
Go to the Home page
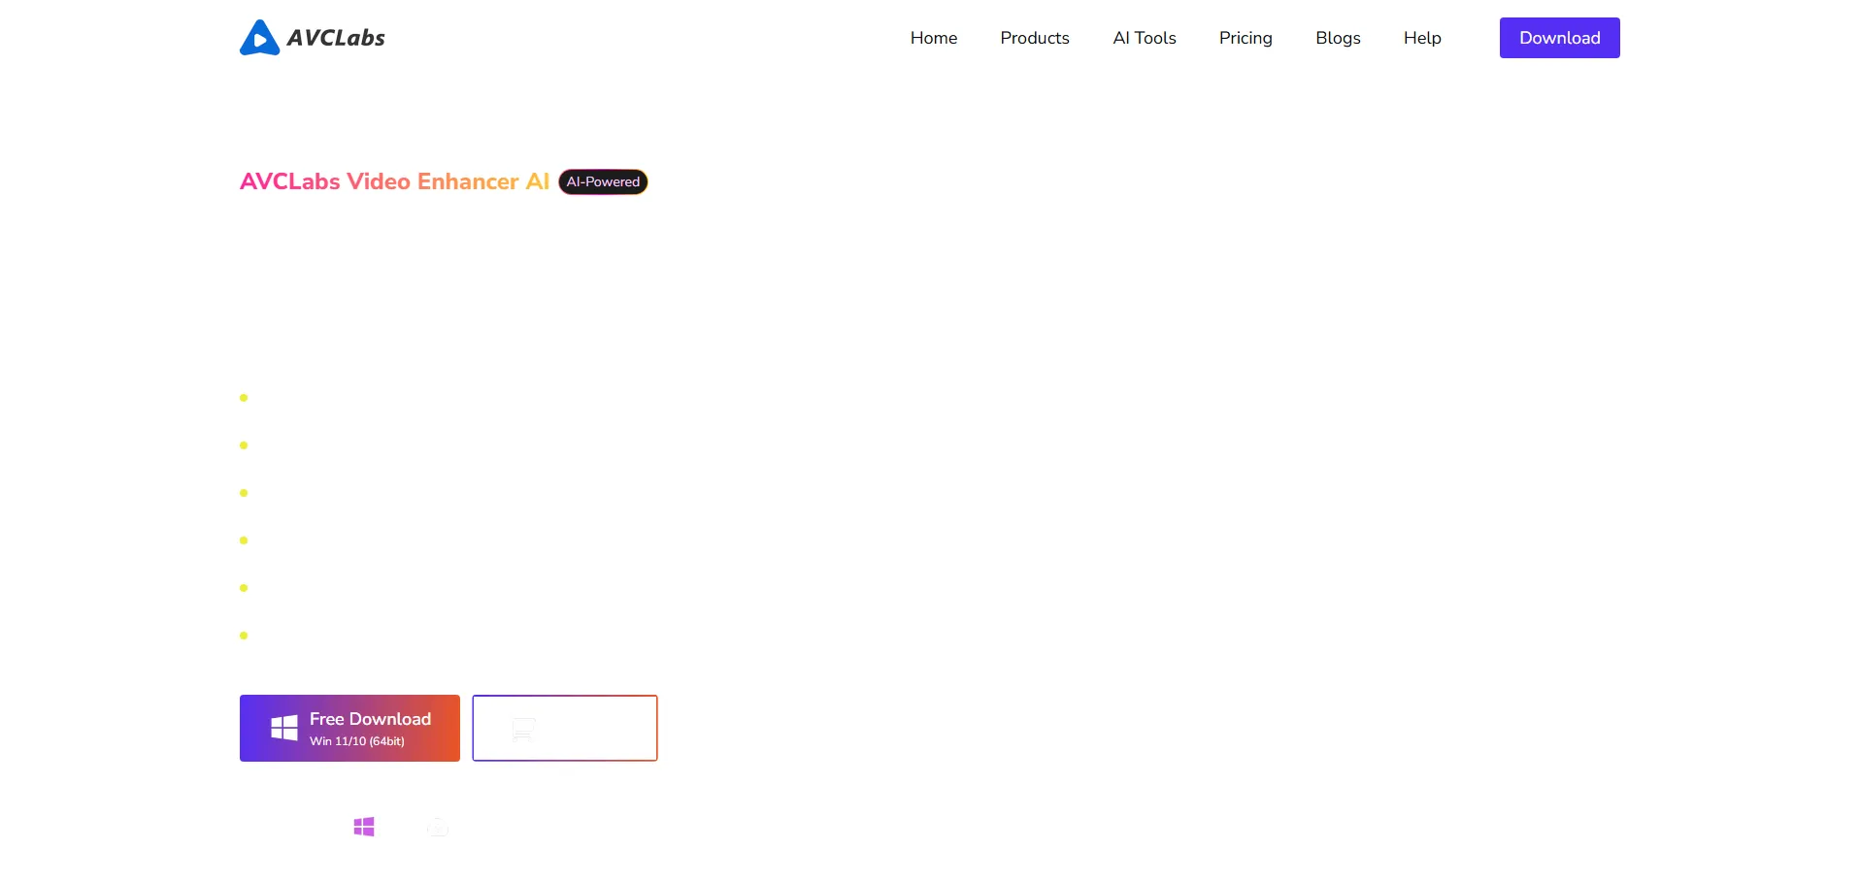click(x=933, y=38)
